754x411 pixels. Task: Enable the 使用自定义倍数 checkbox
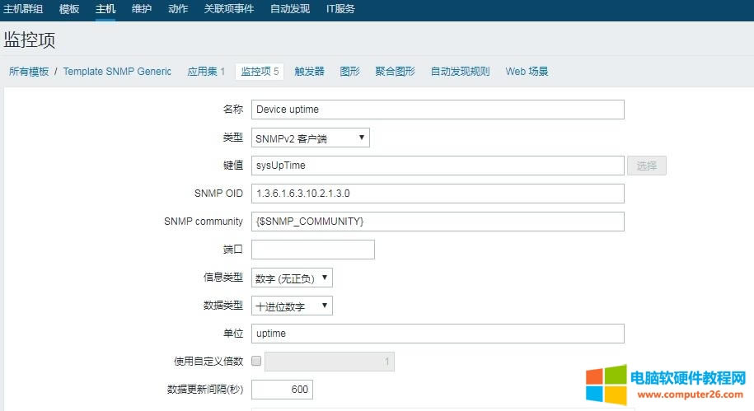pos(256,361)
